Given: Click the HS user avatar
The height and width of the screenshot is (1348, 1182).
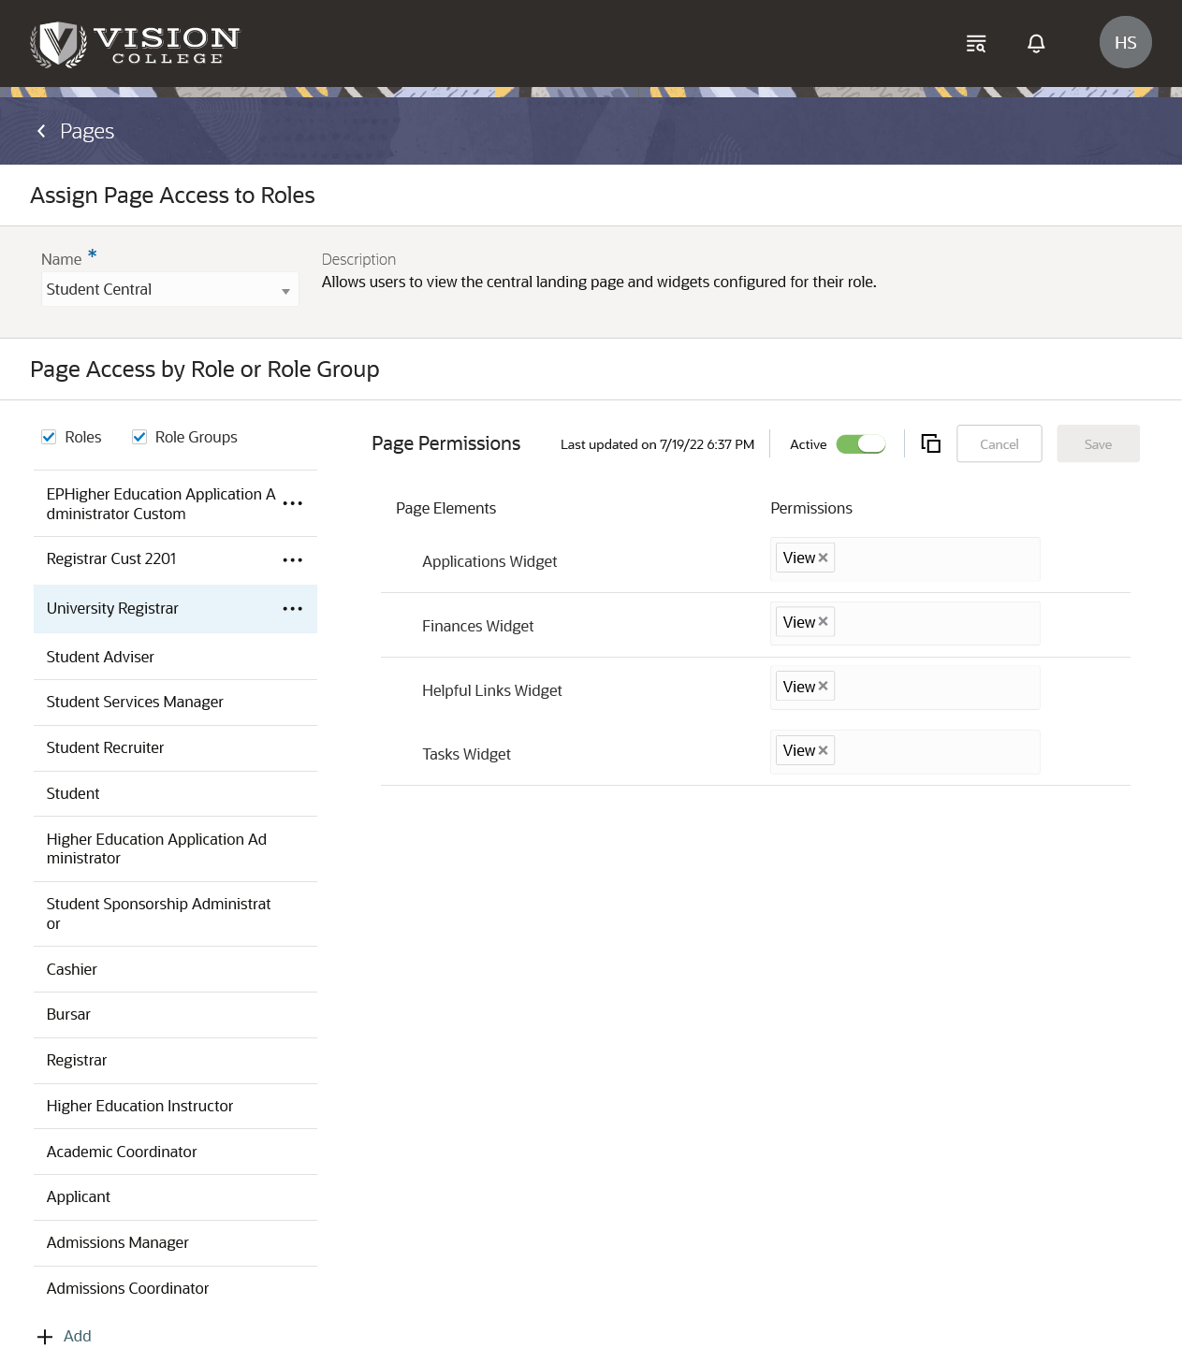Looking at the screenshot, I should pyautogui.click(x=1125, y=42).
